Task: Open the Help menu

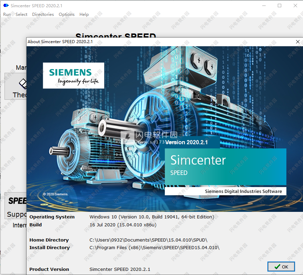Action: pos(84,14)
